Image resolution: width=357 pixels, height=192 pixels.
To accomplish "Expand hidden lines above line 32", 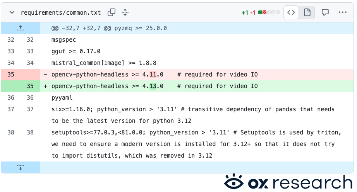I will coord(21,28).
